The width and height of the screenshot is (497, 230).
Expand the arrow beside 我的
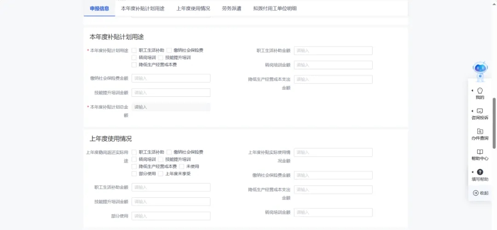coord(473,90)
